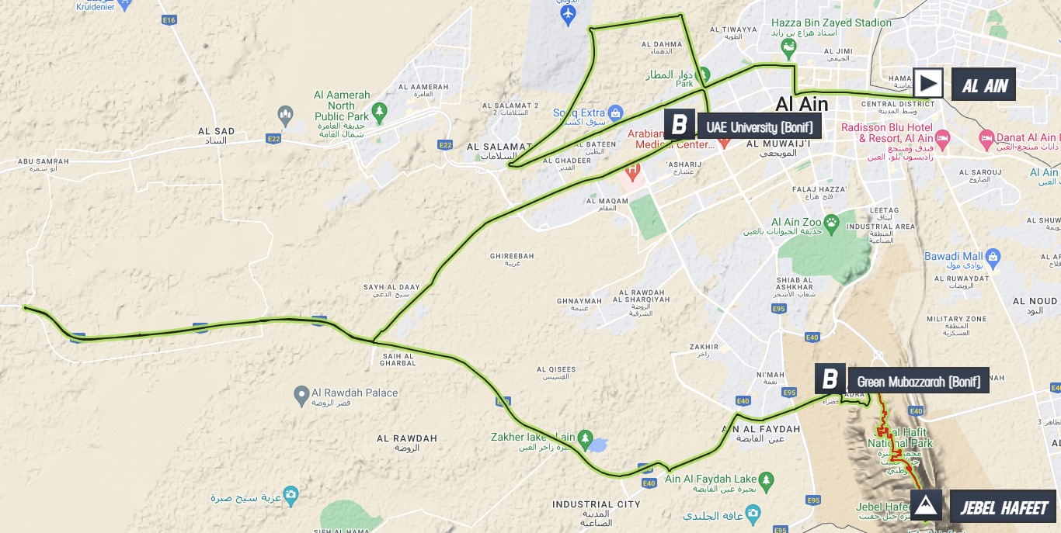Click the Al Ain city name
The image size is (1061, 533).
pyautogui.click(x=802, y=104)
